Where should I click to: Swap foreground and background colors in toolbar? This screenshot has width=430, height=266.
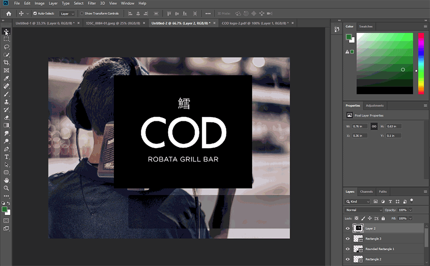(9, 203)
